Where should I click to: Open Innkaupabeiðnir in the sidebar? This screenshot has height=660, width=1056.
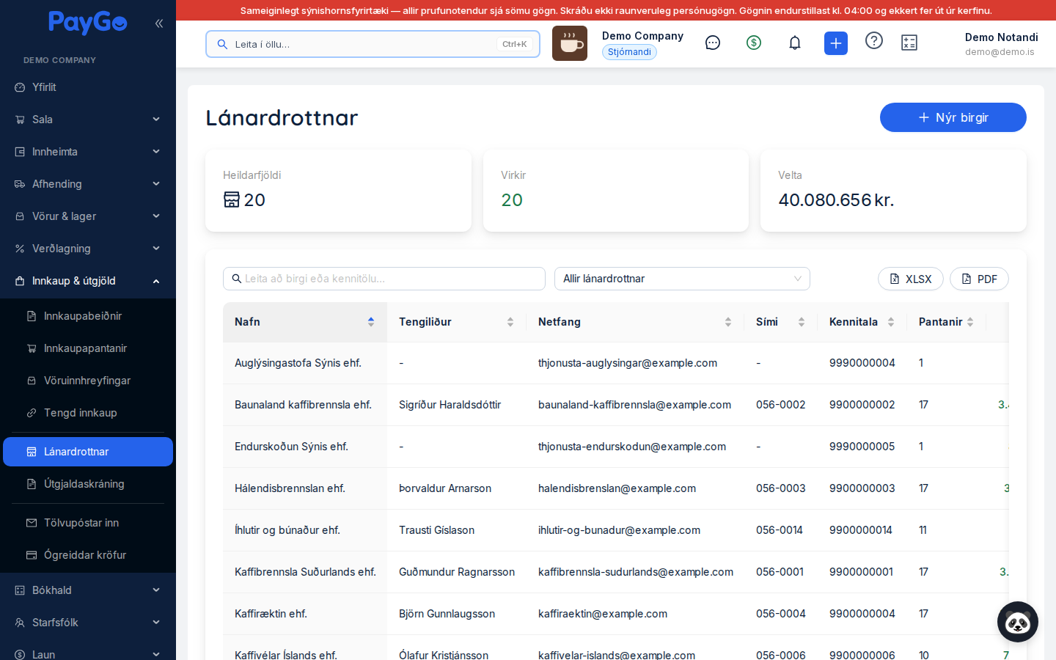88,316
